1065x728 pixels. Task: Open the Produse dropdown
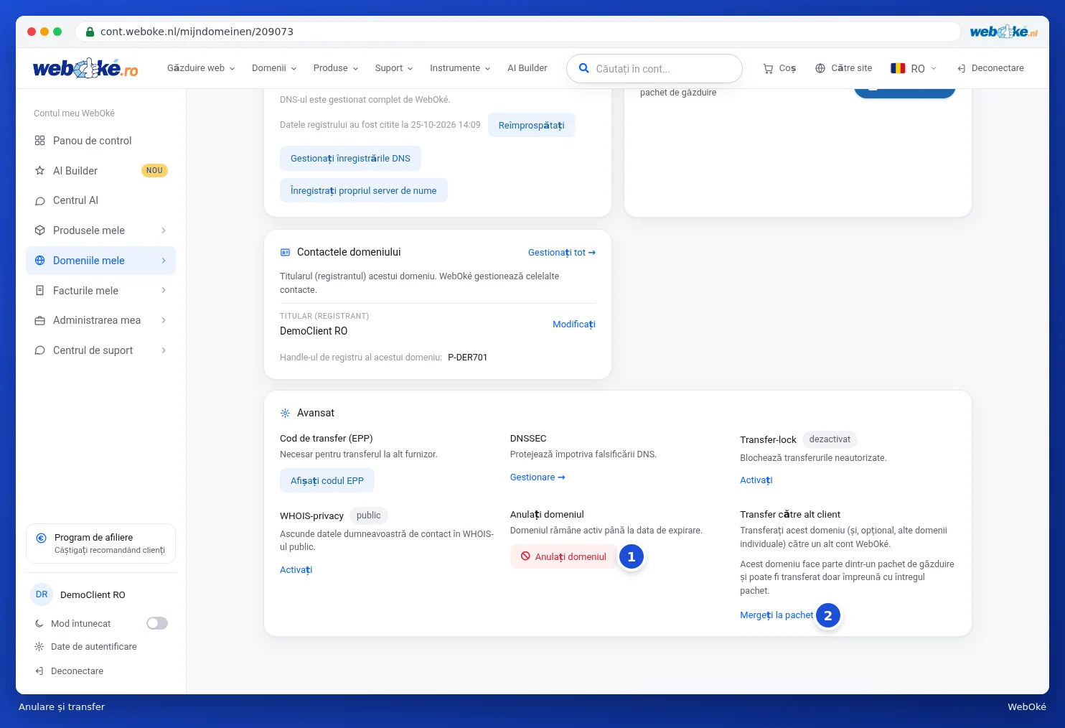click(336, 68)
